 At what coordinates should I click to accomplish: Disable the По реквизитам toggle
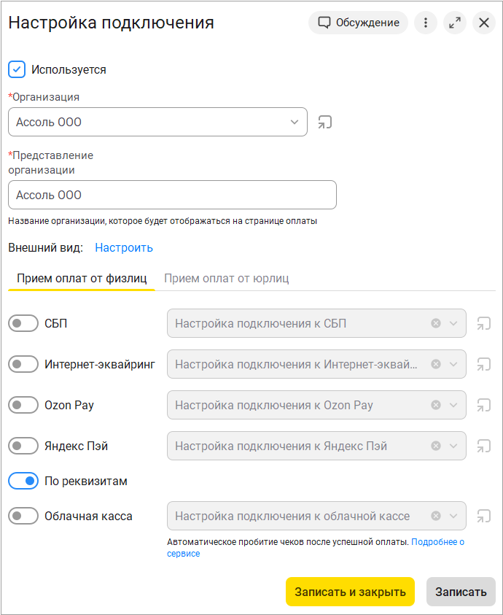tap(23, 481)
